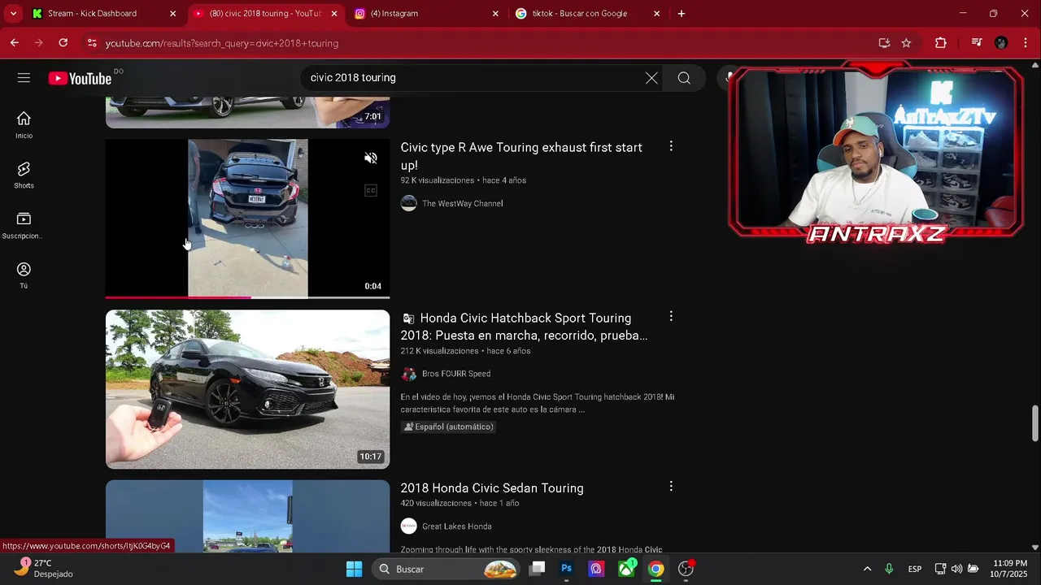Open Chrome three-dot menu

point(1025,43)
